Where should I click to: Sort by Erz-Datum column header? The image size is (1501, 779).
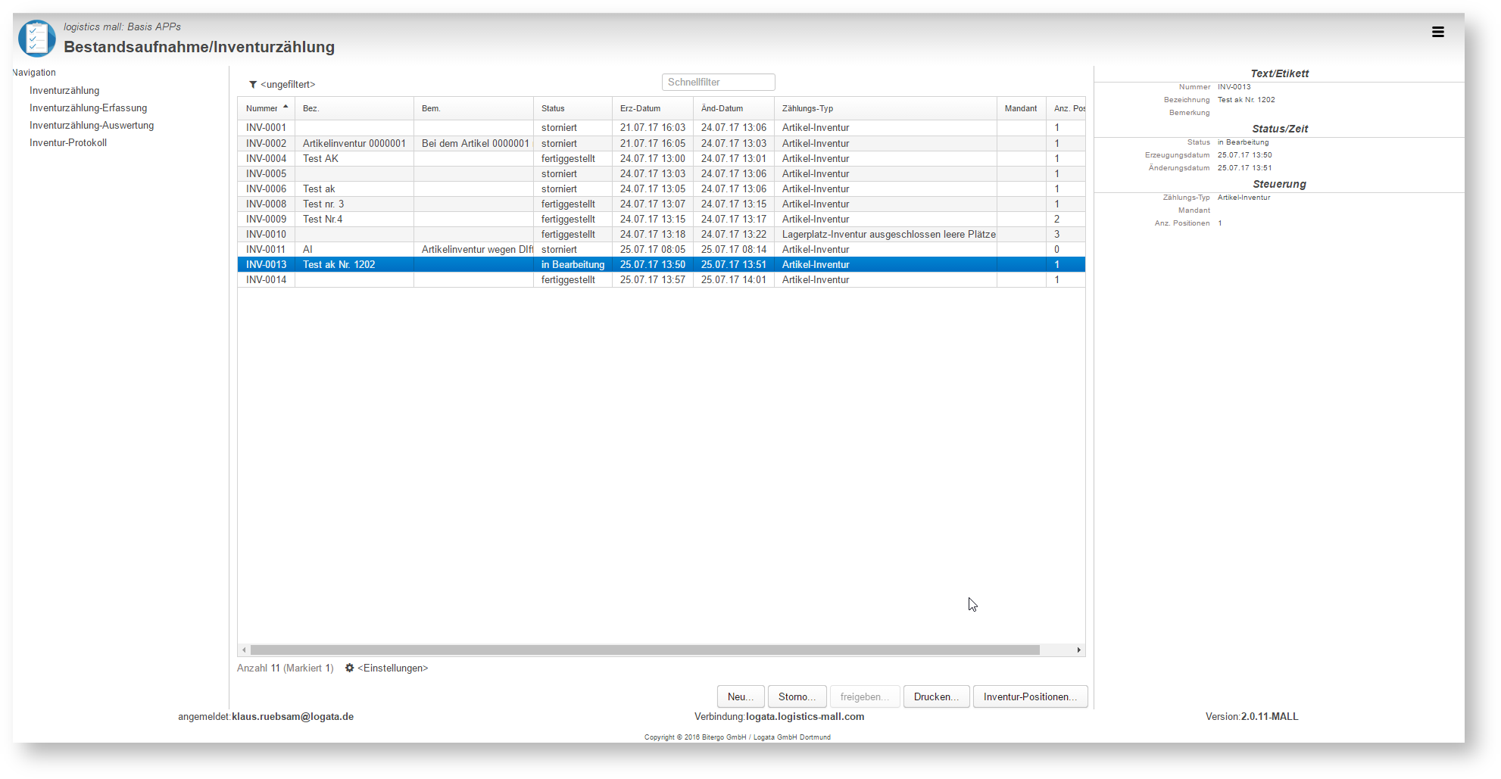tap(653, 108)
